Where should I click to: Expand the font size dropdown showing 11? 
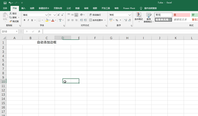click(x=54, y=15)
